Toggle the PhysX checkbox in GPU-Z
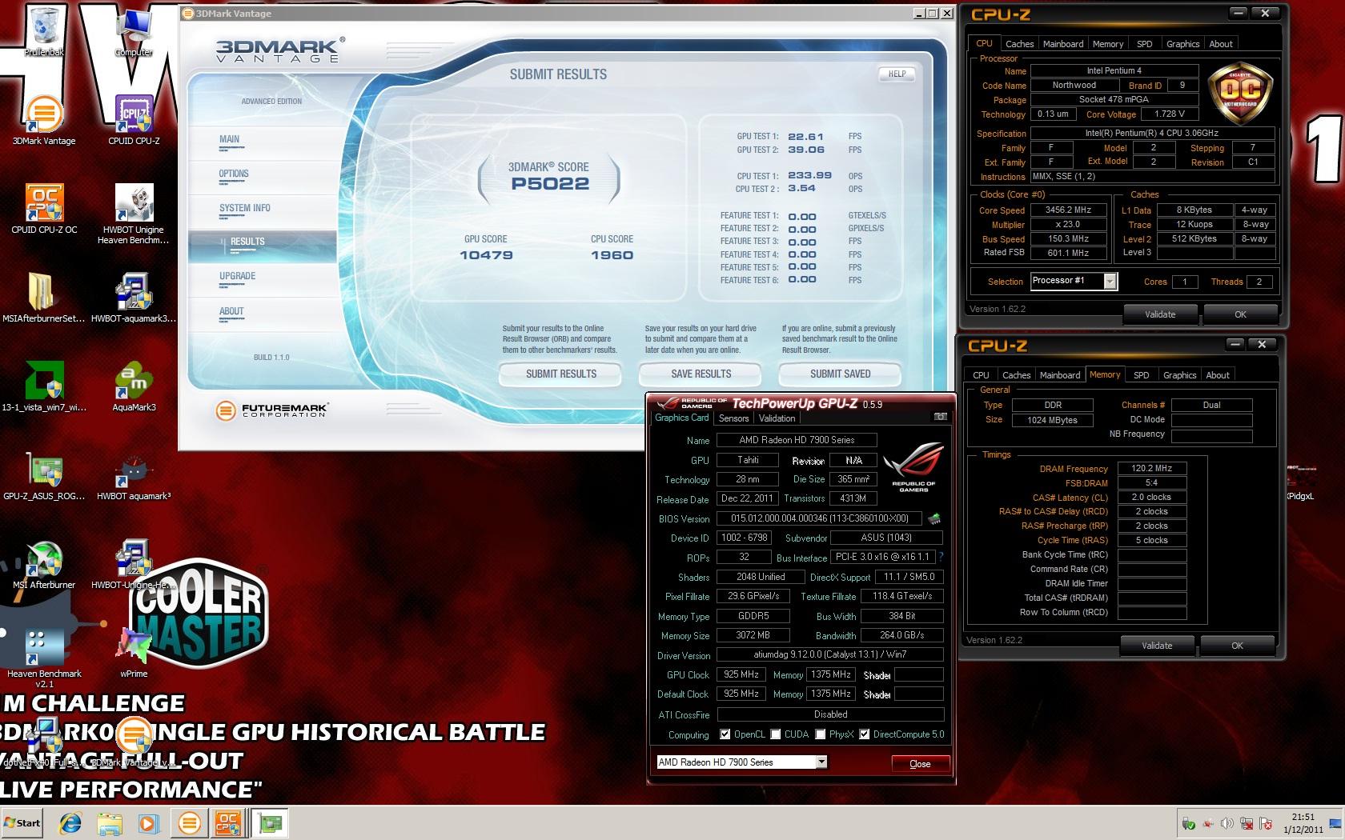1345x840 pixels. tap(821, 734)
